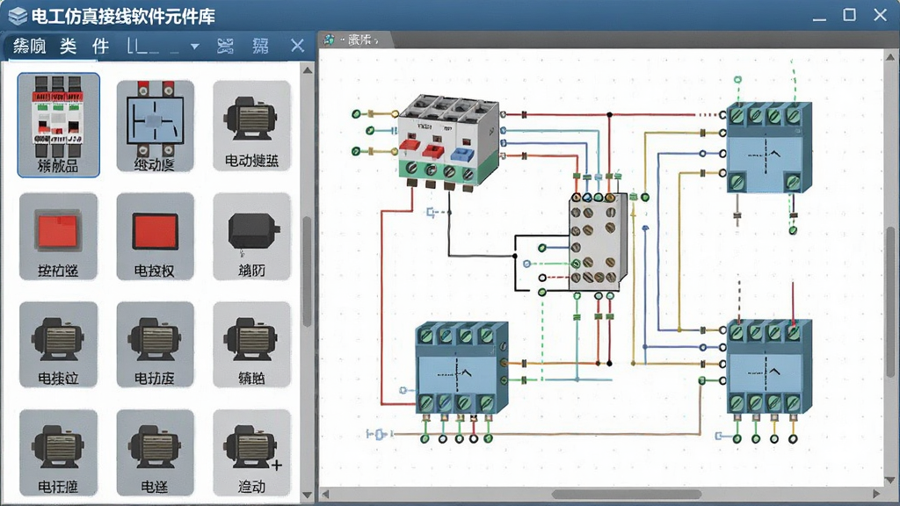The height and width of the screenshot is (506, 900).
Task: Click the canvas horizontal scroll-right arrow
Action: pyautogui.click(x=876, y=494)
